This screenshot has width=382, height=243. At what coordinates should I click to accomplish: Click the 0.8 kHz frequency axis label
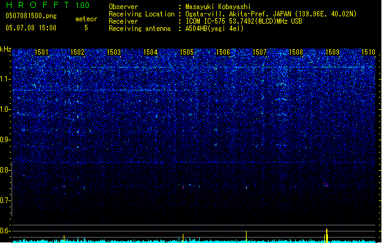(x=5, y=170)
